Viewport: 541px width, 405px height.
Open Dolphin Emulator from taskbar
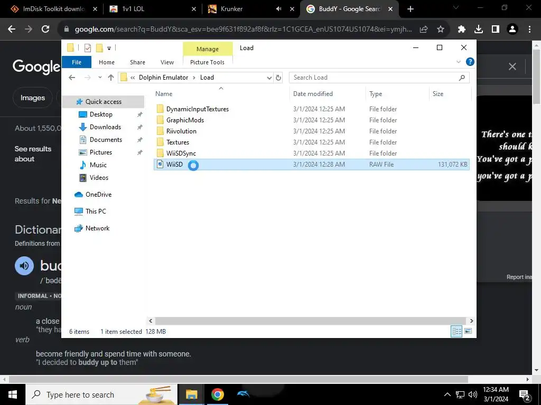click(x=243, y=394)
